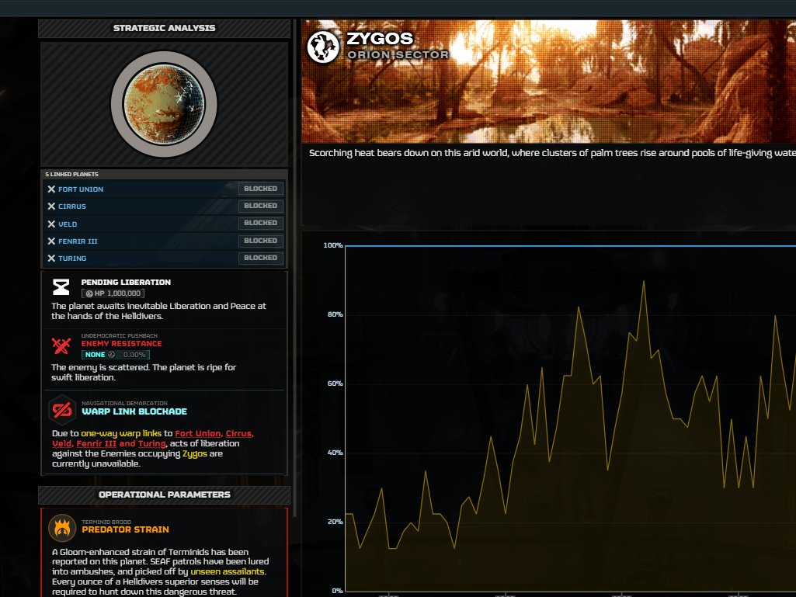Viewport: 796px width, 597px height.
Task: Click the BLOCKED badge for Fenrir III
Action: click(x=261, y=241)
